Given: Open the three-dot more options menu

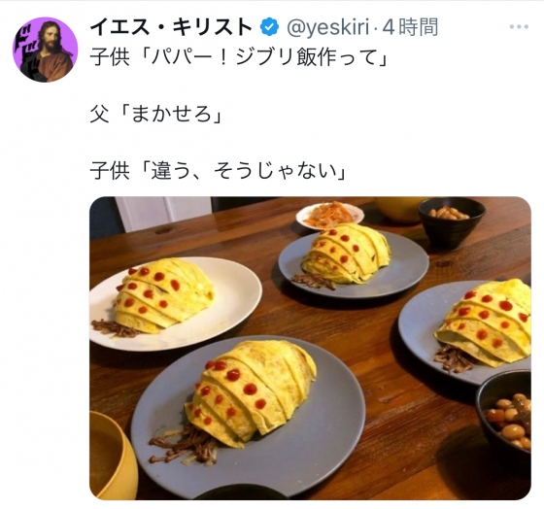Looking at the screenshot, I should click(x=519, y=27).
